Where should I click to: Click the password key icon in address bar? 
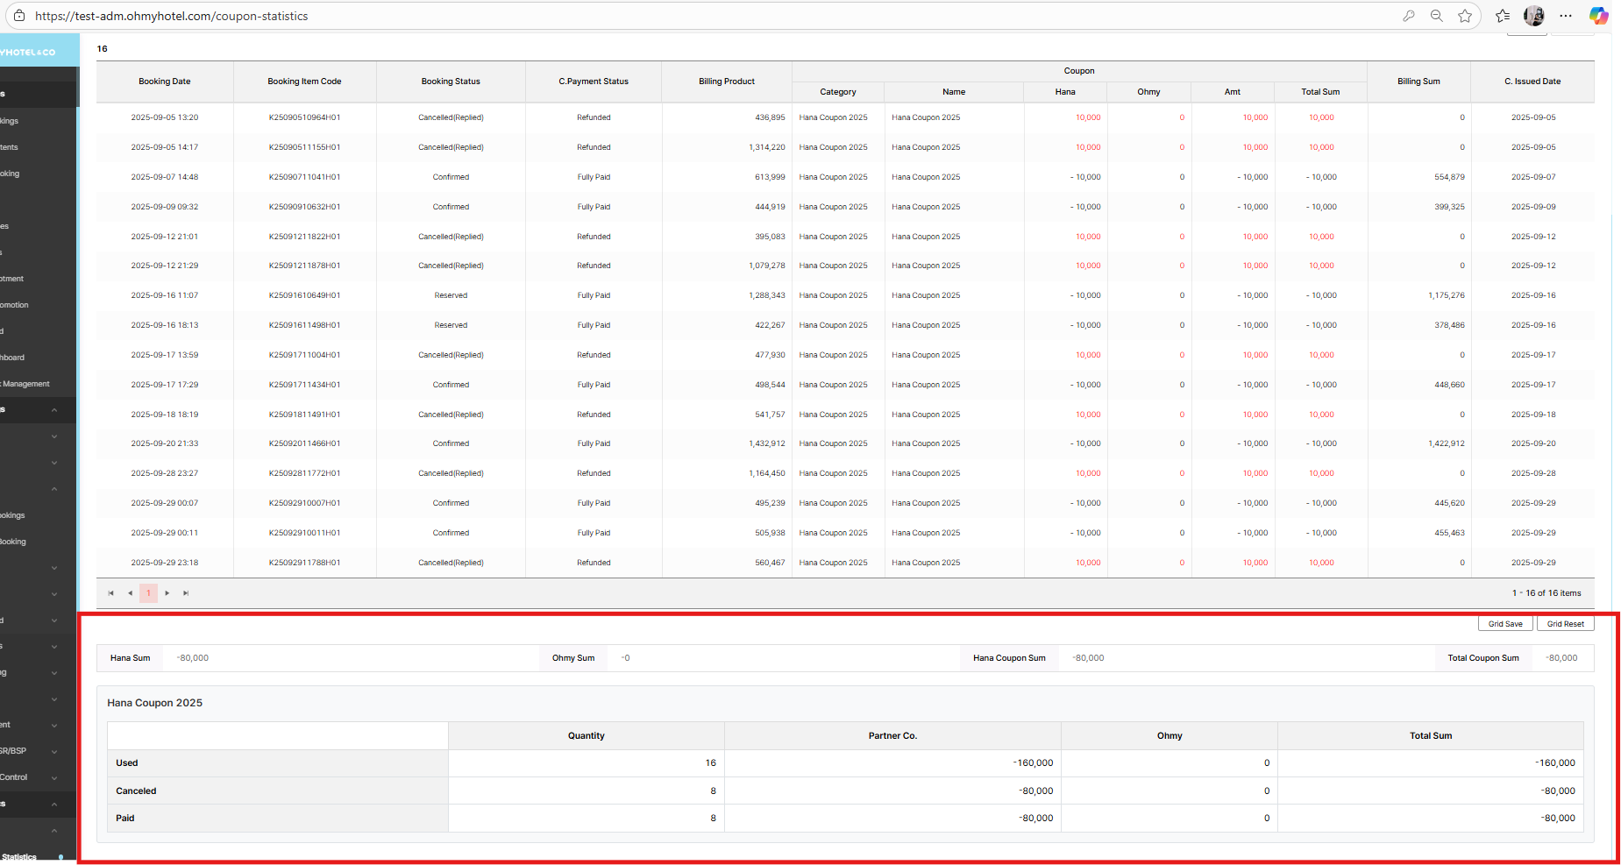click(x=1409, y=16)
